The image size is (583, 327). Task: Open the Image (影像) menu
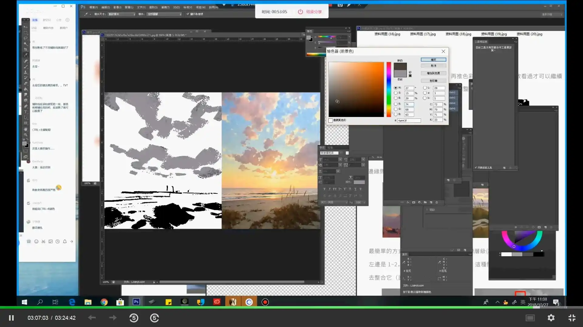coord(117,7)
